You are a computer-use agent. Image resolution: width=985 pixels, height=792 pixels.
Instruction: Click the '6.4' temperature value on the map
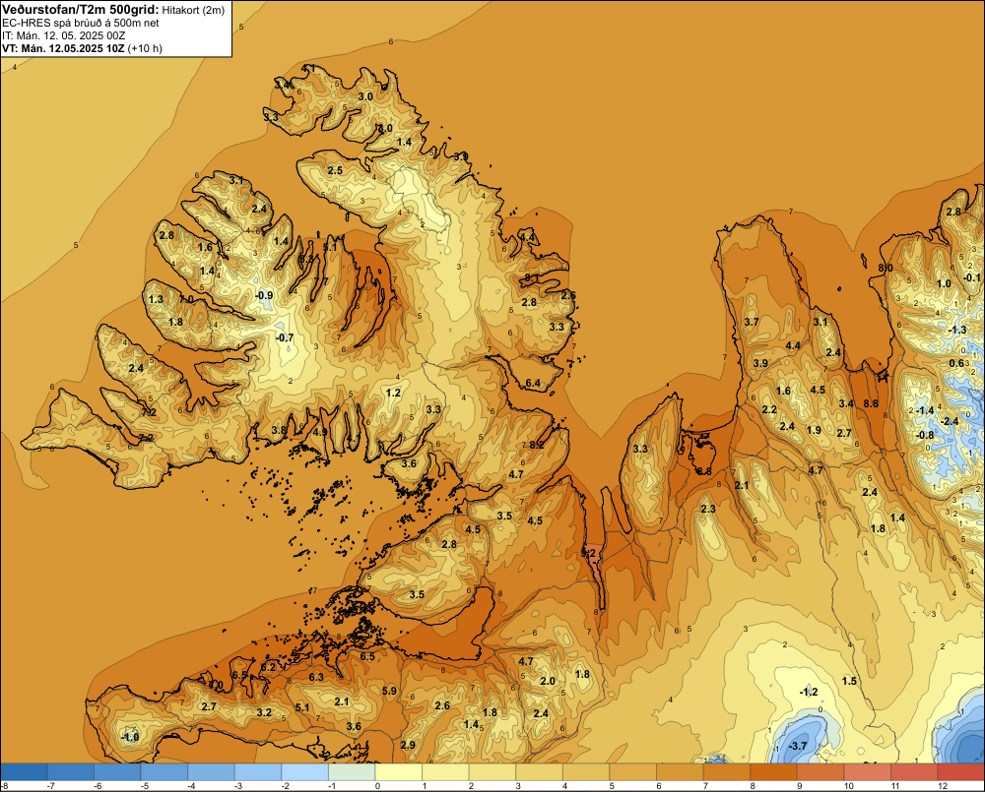coord(533,383)
